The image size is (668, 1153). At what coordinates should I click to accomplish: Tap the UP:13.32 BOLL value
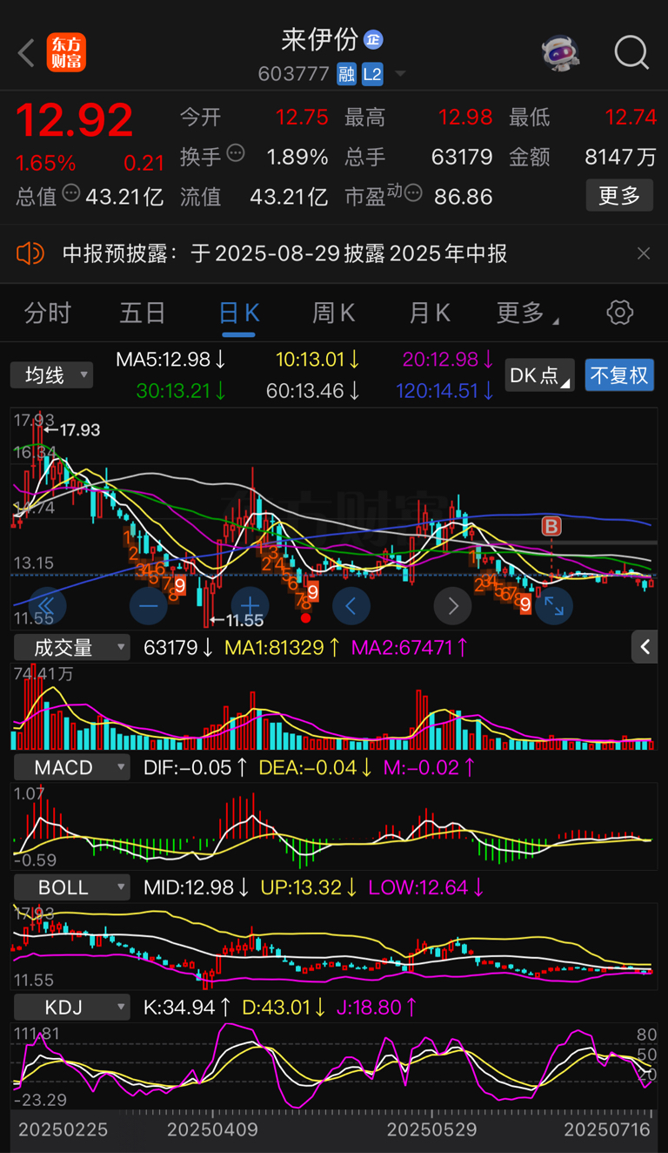coord(311,887)
